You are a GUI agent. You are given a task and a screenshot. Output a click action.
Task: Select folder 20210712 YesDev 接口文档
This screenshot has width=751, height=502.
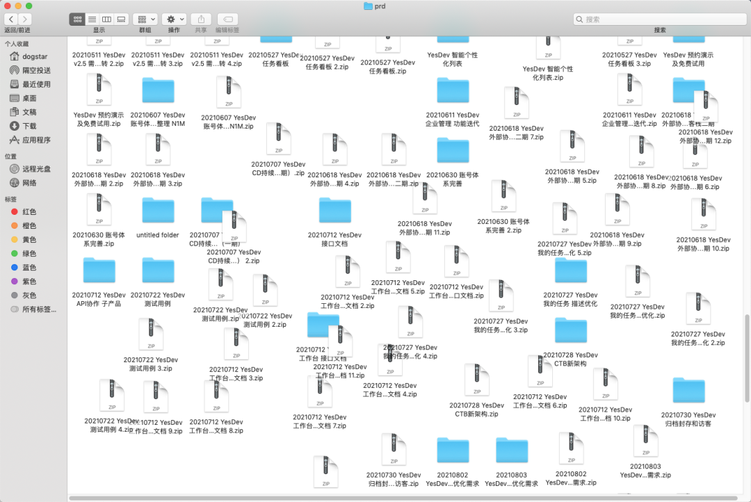pos(334,211)
